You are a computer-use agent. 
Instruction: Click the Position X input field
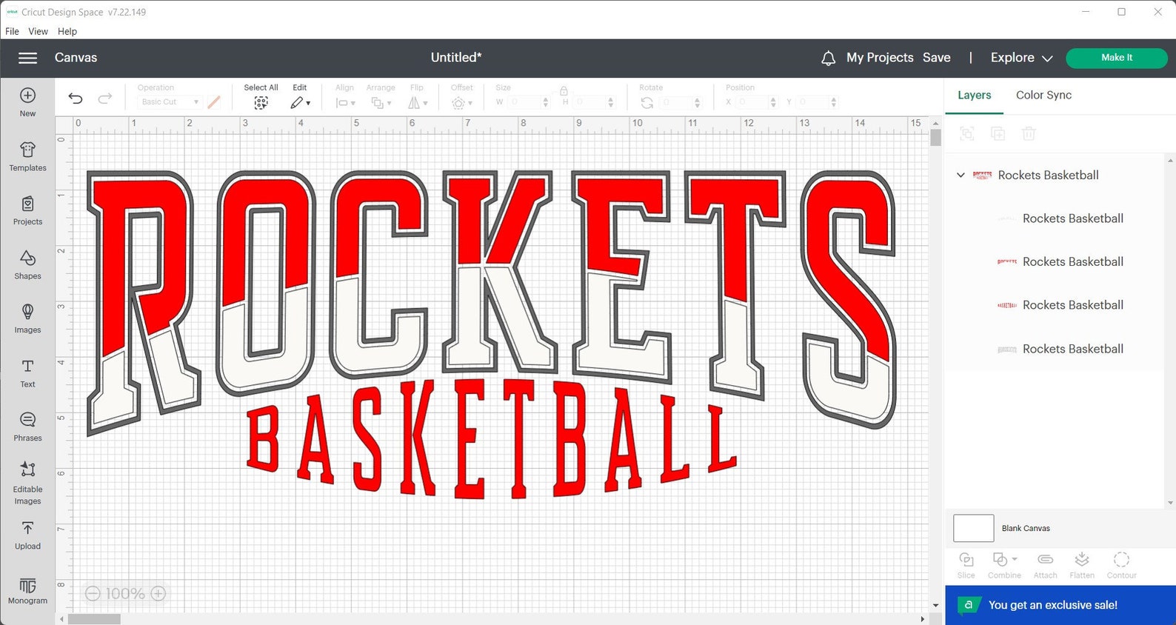(x=758, y=102)
